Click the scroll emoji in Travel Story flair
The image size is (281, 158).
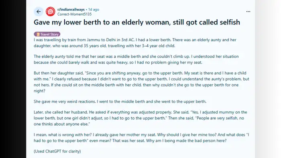pos(38,34)
